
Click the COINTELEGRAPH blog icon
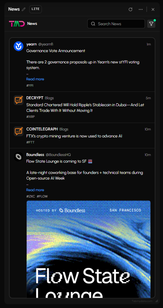19,131
